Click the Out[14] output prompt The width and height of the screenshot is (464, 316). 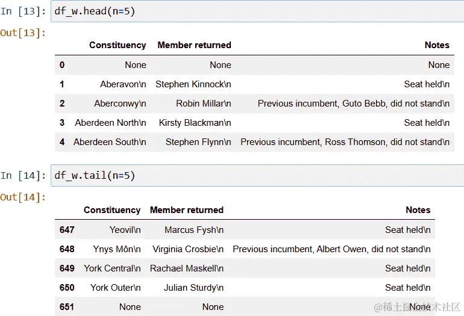pyautogui.click(x=23, y=197)
